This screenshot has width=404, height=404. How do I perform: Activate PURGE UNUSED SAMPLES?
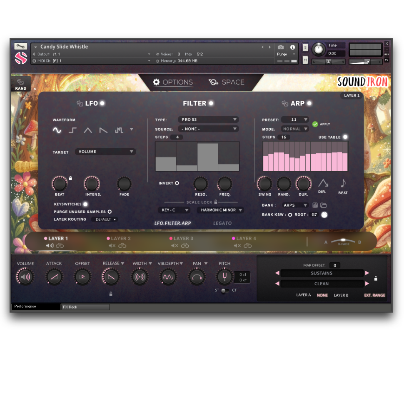pos(109,212)
